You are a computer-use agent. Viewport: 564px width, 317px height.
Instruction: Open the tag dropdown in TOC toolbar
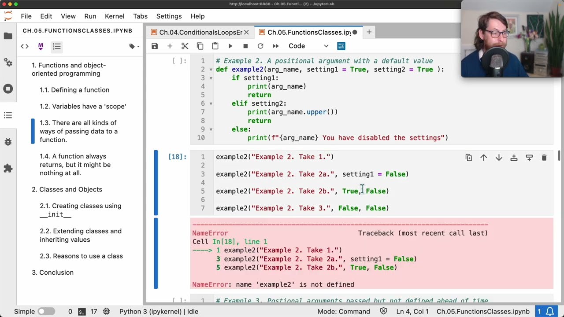pos(134,46)
